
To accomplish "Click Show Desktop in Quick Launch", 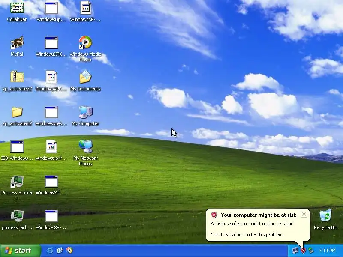I will tap(60, 251).
